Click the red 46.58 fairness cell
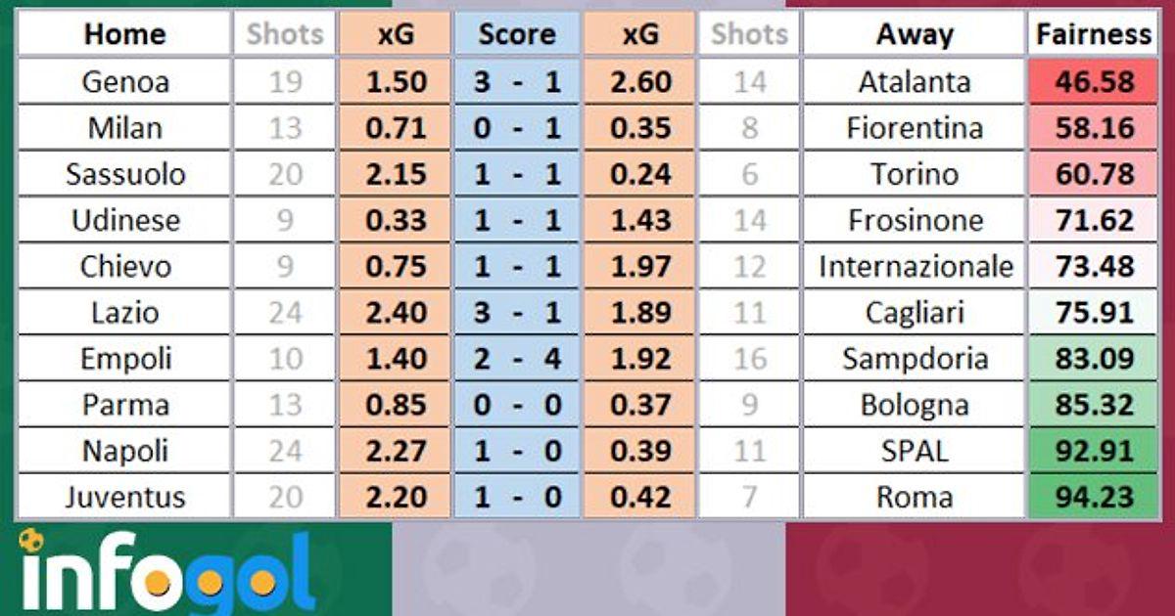Screen dimensions: 1175x616 click(x=1094, y=82)
